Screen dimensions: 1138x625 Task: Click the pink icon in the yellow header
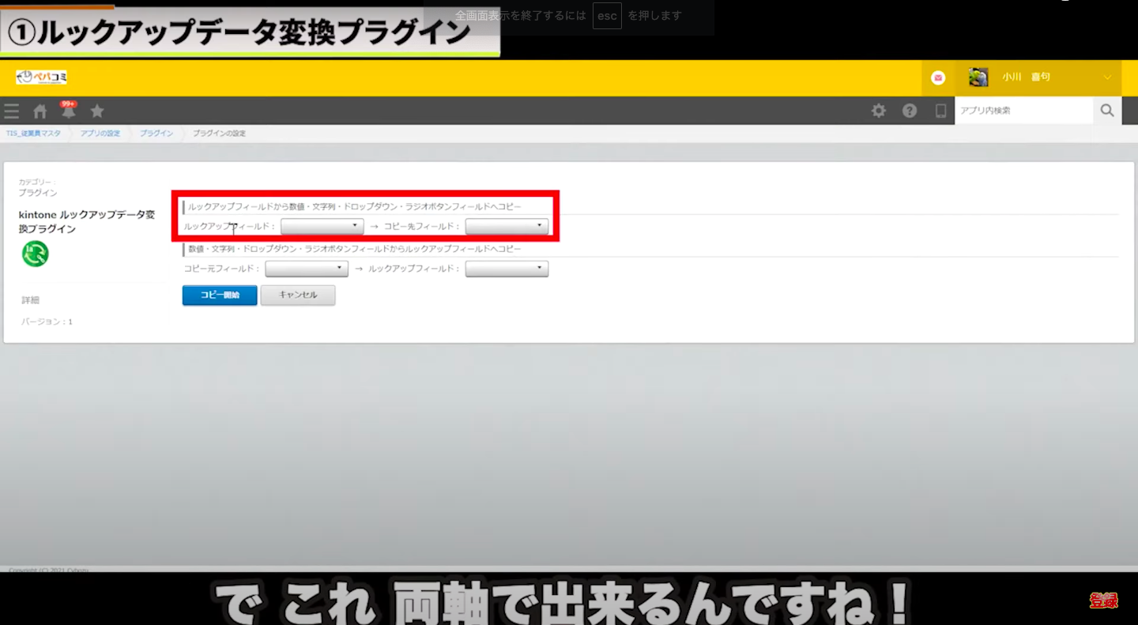(x=938, y=77)
